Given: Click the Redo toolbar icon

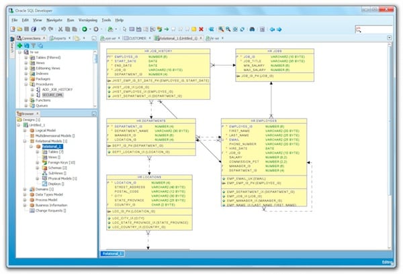Looking at the screenshot, I should click(50, 29).
